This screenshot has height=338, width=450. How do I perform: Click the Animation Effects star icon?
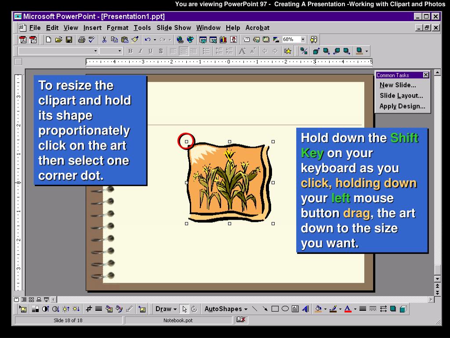point(287,51)
